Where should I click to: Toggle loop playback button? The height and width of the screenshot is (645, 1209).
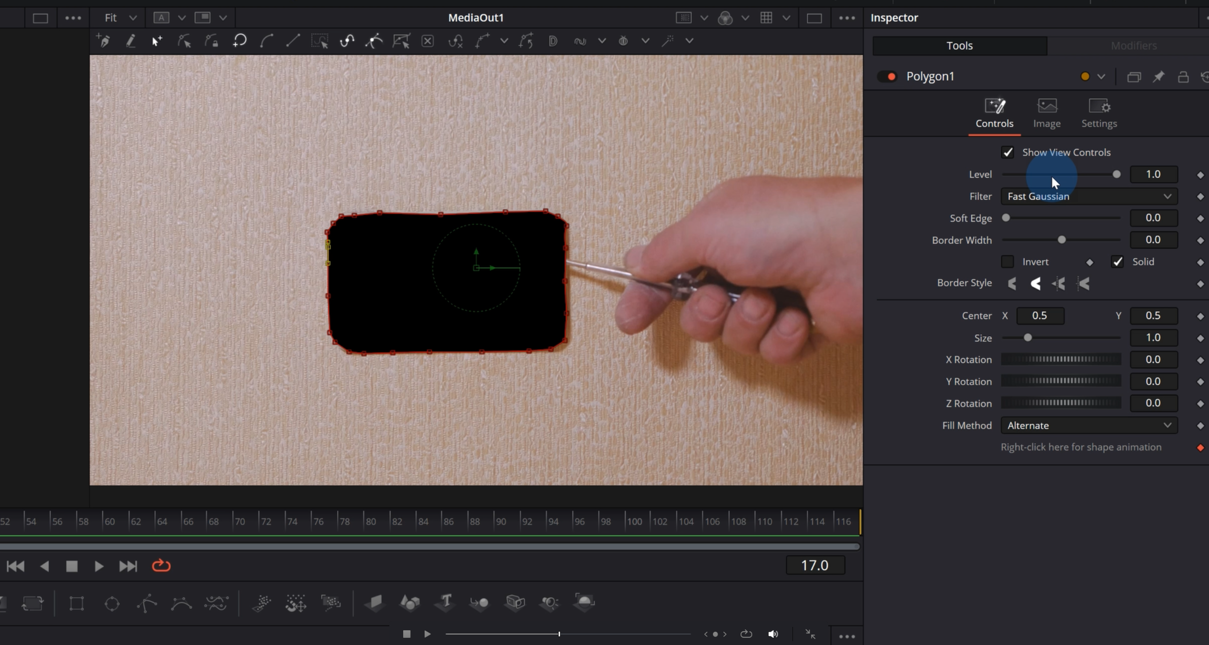click(161, 566)
